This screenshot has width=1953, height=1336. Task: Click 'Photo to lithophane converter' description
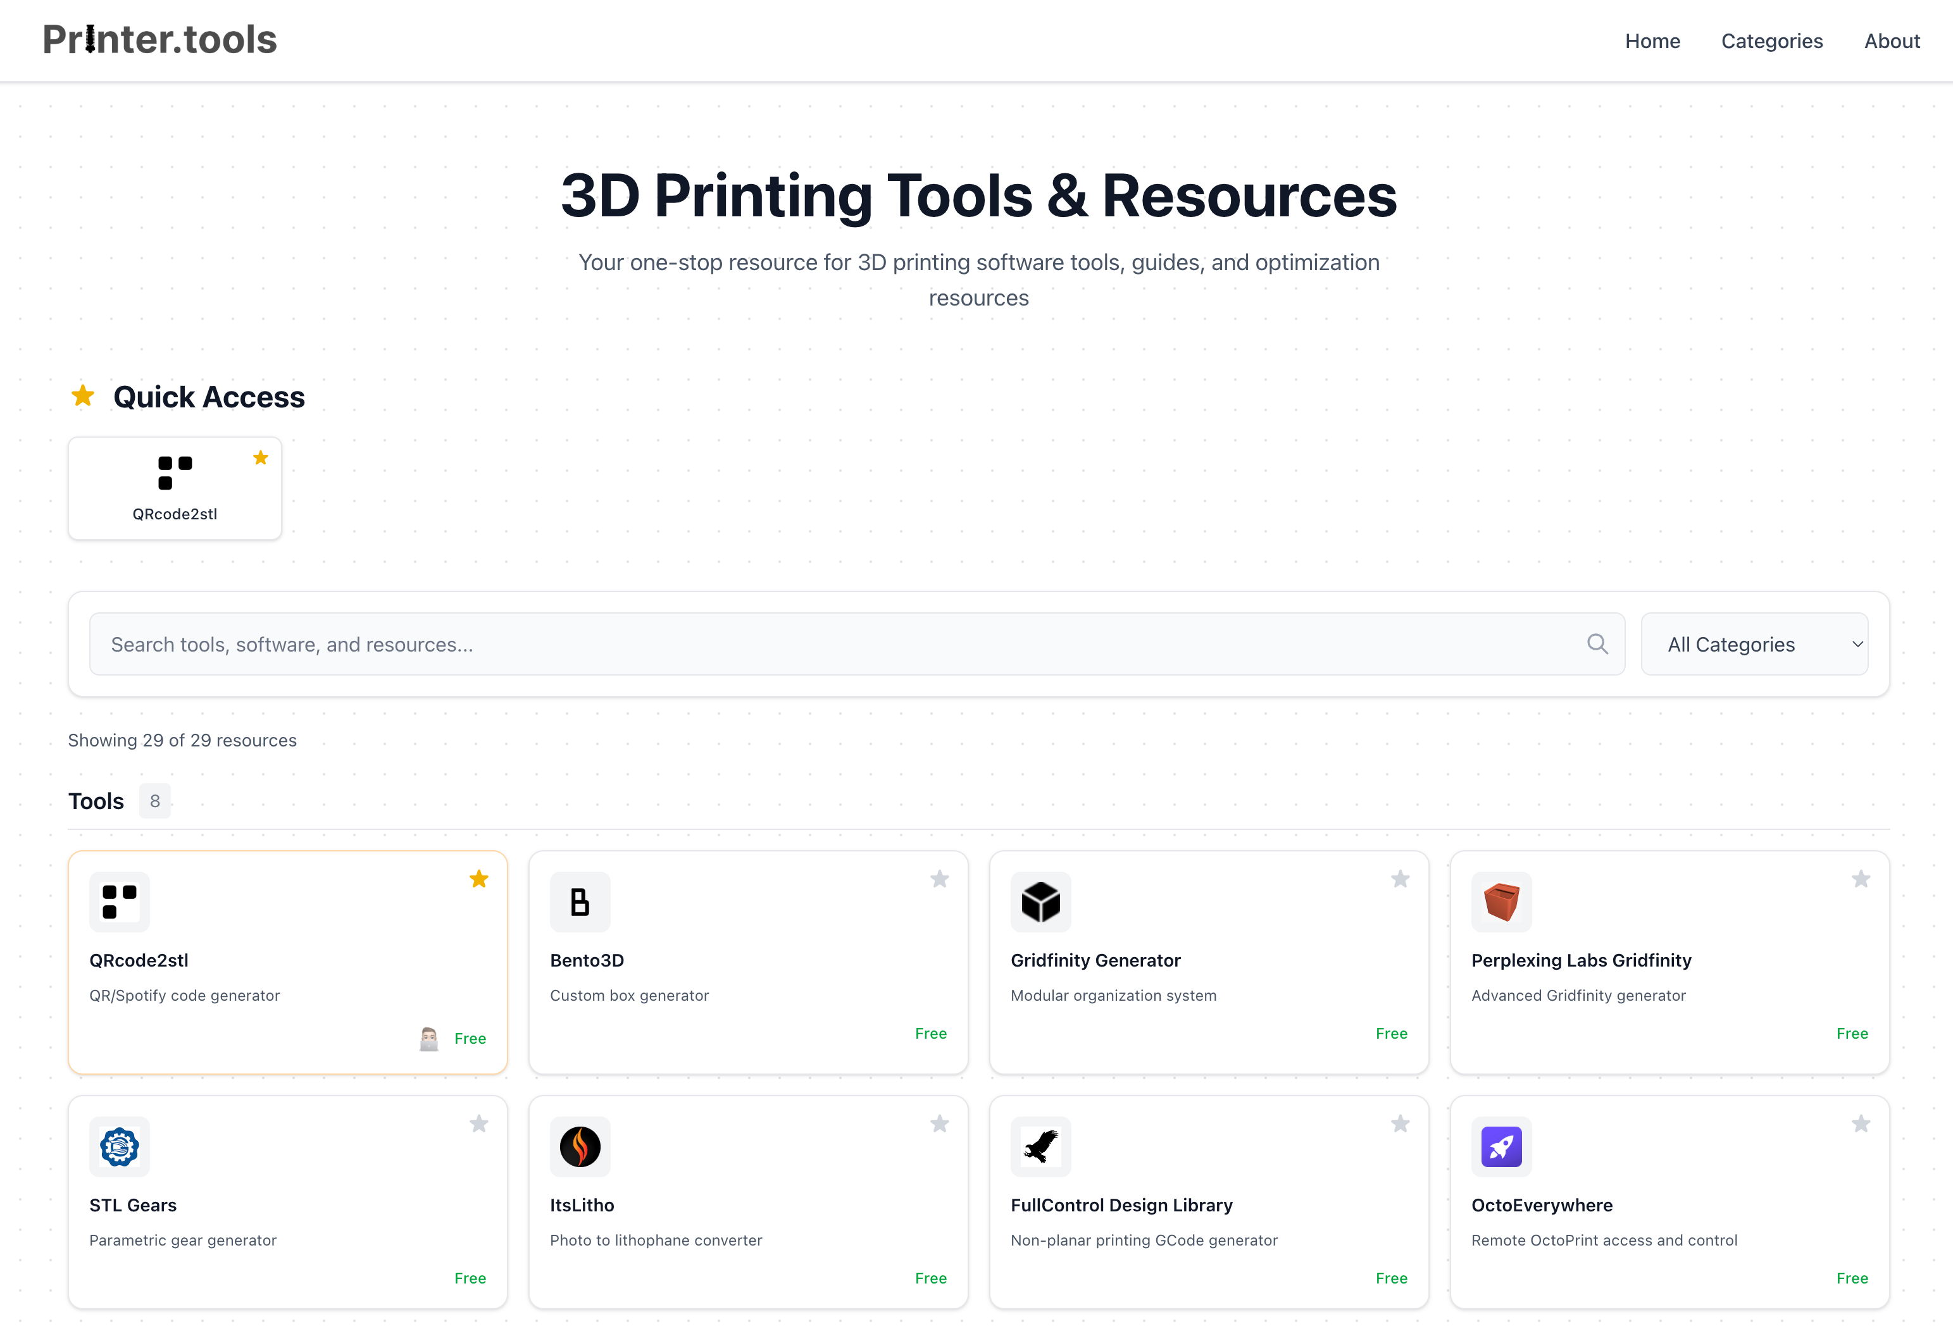click(x=656, y=1240)
